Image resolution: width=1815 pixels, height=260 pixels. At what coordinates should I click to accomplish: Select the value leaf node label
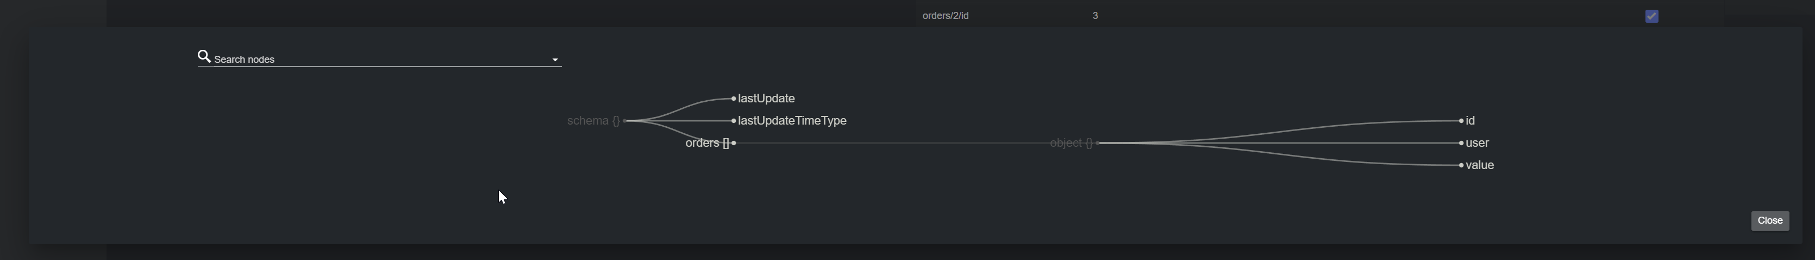(x=1480, y=166)
